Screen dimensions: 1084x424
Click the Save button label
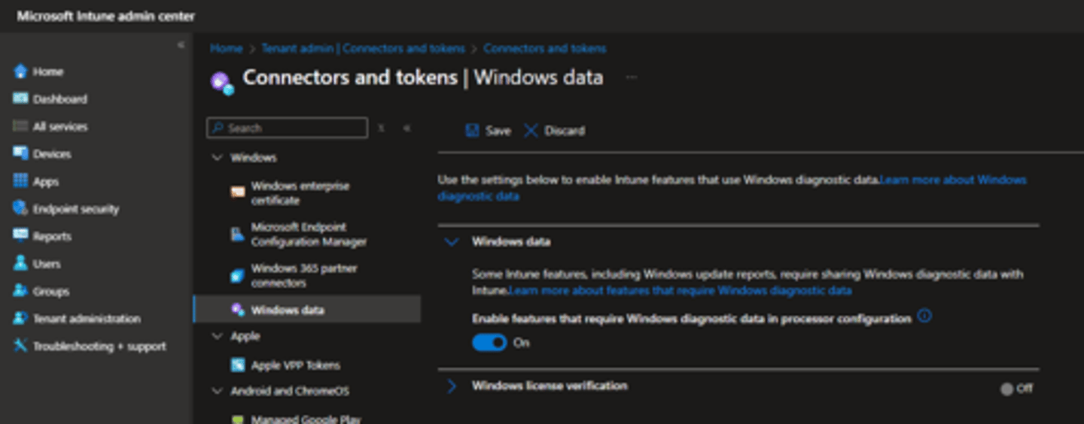coord(498,131)
